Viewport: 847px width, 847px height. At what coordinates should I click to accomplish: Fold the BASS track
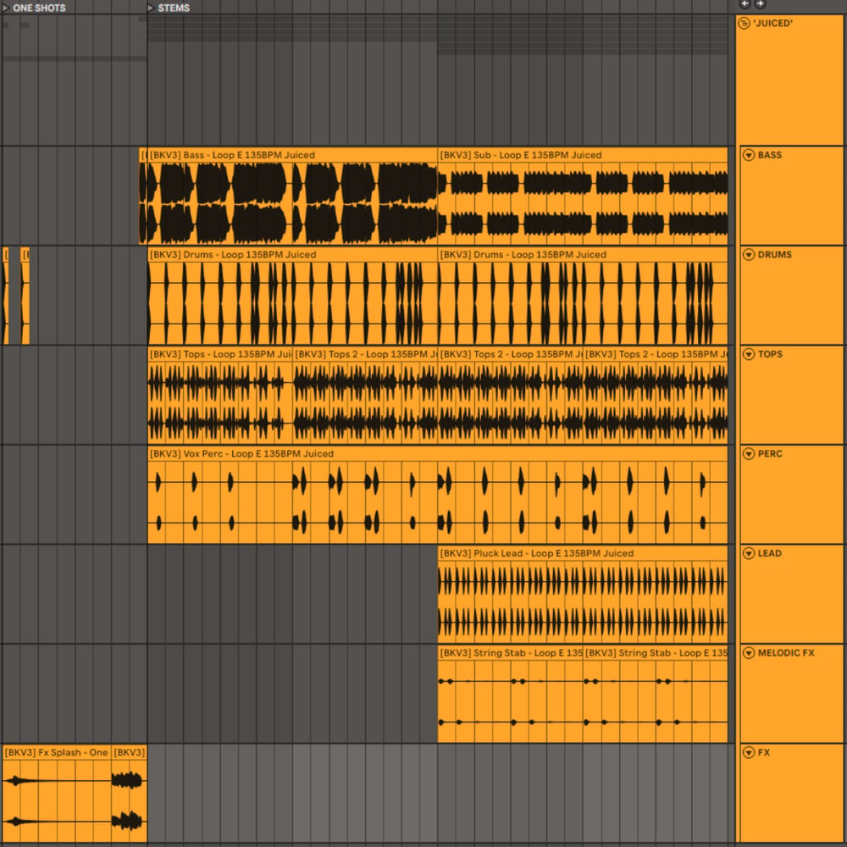(748, 155)
